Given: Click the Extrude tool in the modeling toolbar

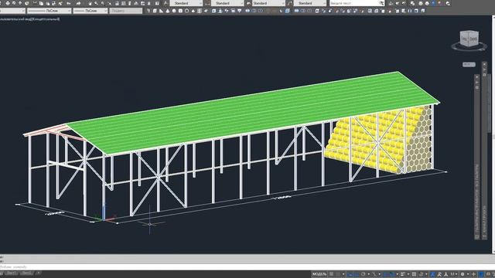Looking at the screenshot, I should point(213,11).
